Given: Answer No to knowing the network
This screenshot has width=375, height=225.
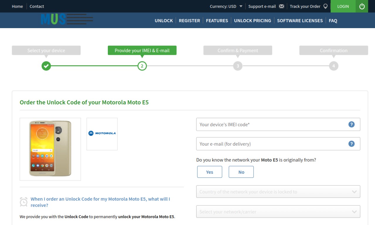Looking at the screenshot, I should click(x=241, y=172).
